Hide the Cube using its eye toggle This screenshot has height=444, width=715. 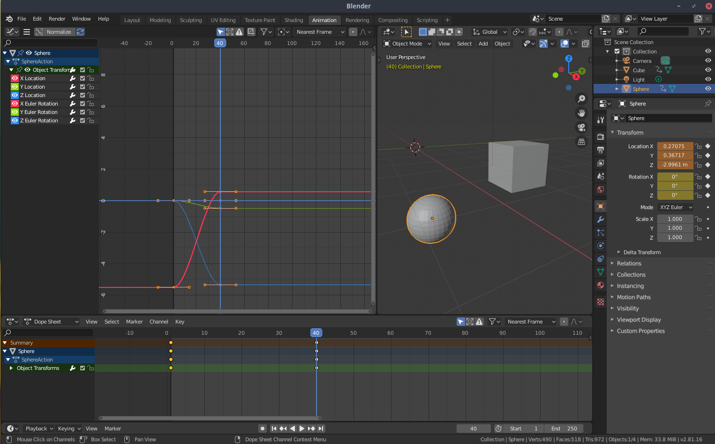(x=708, y=70)
